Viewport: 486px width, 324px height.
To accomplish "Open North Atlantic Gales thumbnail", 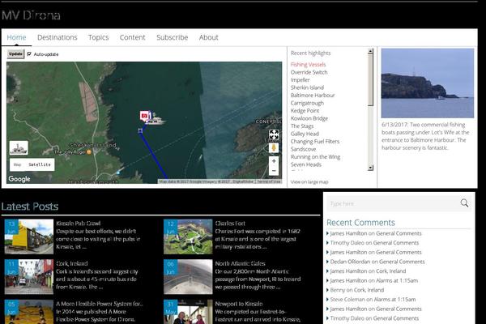I will coord(188,277).
